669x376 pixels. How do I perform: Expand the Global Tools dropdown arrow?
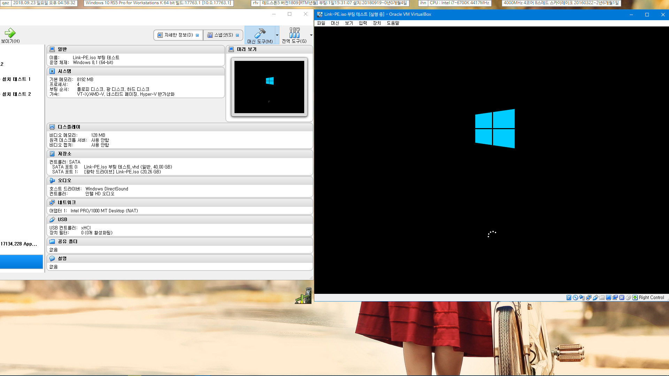pyautogui.click(x=311, y=35)
